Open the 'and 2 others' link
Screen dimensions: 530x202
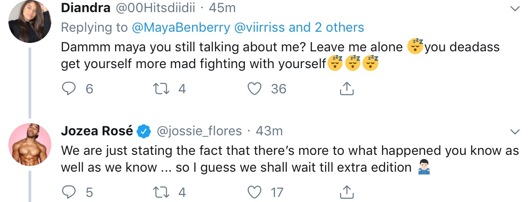pyautogui.click(x=326, y=28)
